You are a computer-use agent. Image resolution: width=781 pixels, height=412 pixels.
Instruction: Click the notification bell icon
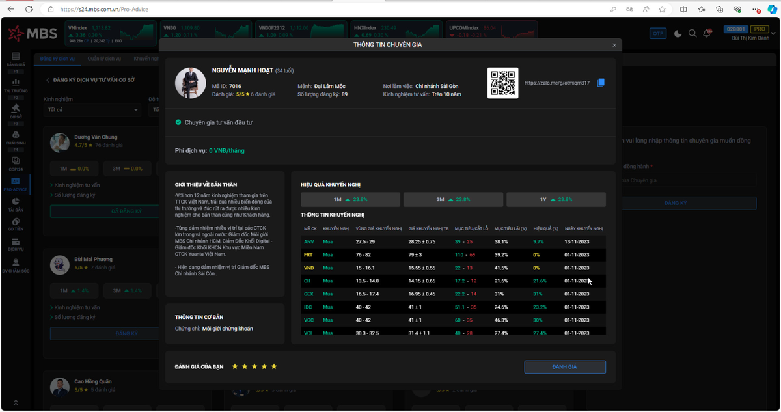coord(707,33)
